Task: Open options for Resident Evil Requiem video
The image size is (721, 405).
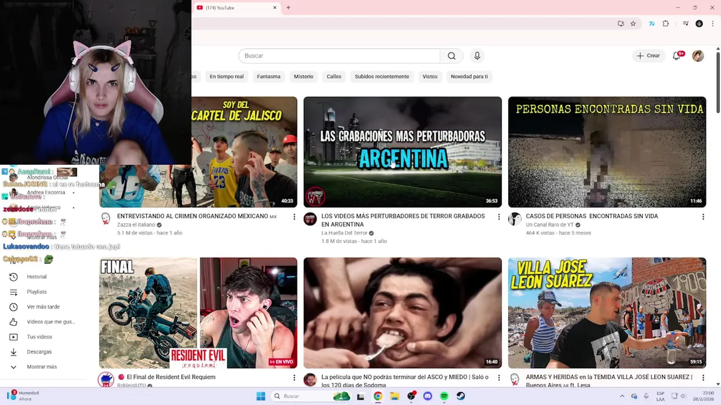Action: (x=294, y=377)
